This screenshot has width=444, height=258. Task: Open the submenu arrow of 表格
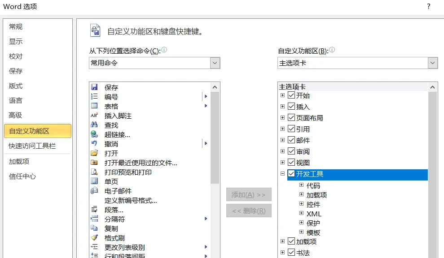pyautogui.click(x=206, y=106)
